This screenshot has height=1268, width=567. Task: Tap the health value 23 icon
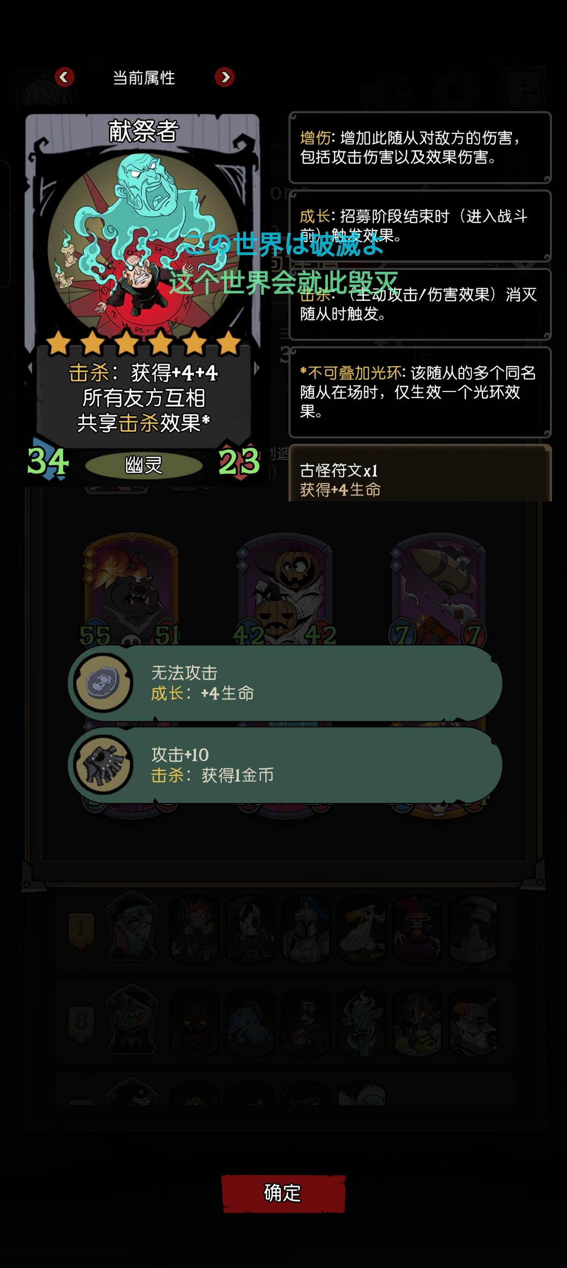[x=239, y=461]
